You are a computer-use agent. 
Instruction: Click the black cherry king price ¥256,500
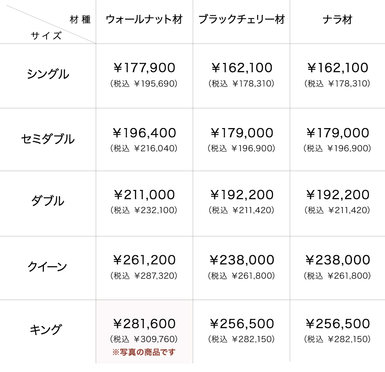(x=241, y=324)
